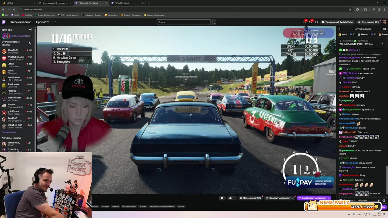The width and height of the screenshot is (388, 218).
Task: Expand pinned message chevron in chat
Action: [x=382, y=43]
